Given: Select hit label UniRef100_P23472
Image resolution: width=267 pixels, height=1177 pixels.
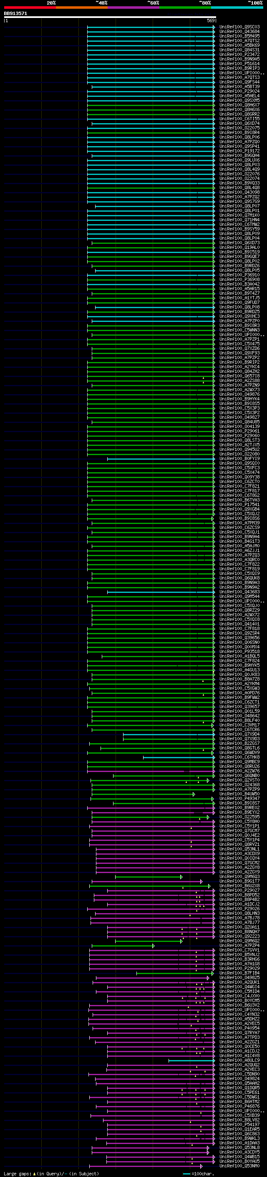Looking at the screenshot, I should [x=239, y=54].
